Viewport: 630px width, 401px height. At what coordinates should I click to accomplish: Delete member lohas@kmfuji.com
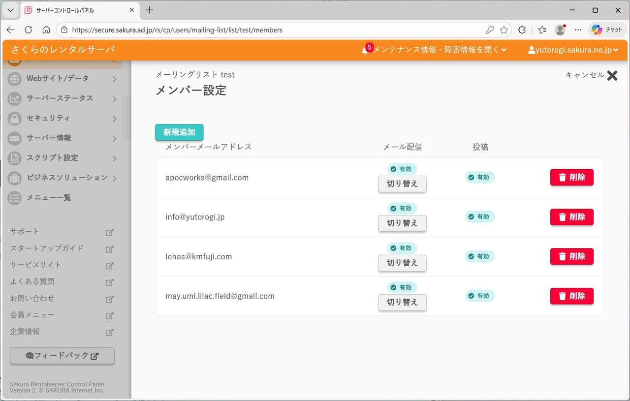(571, 256)
